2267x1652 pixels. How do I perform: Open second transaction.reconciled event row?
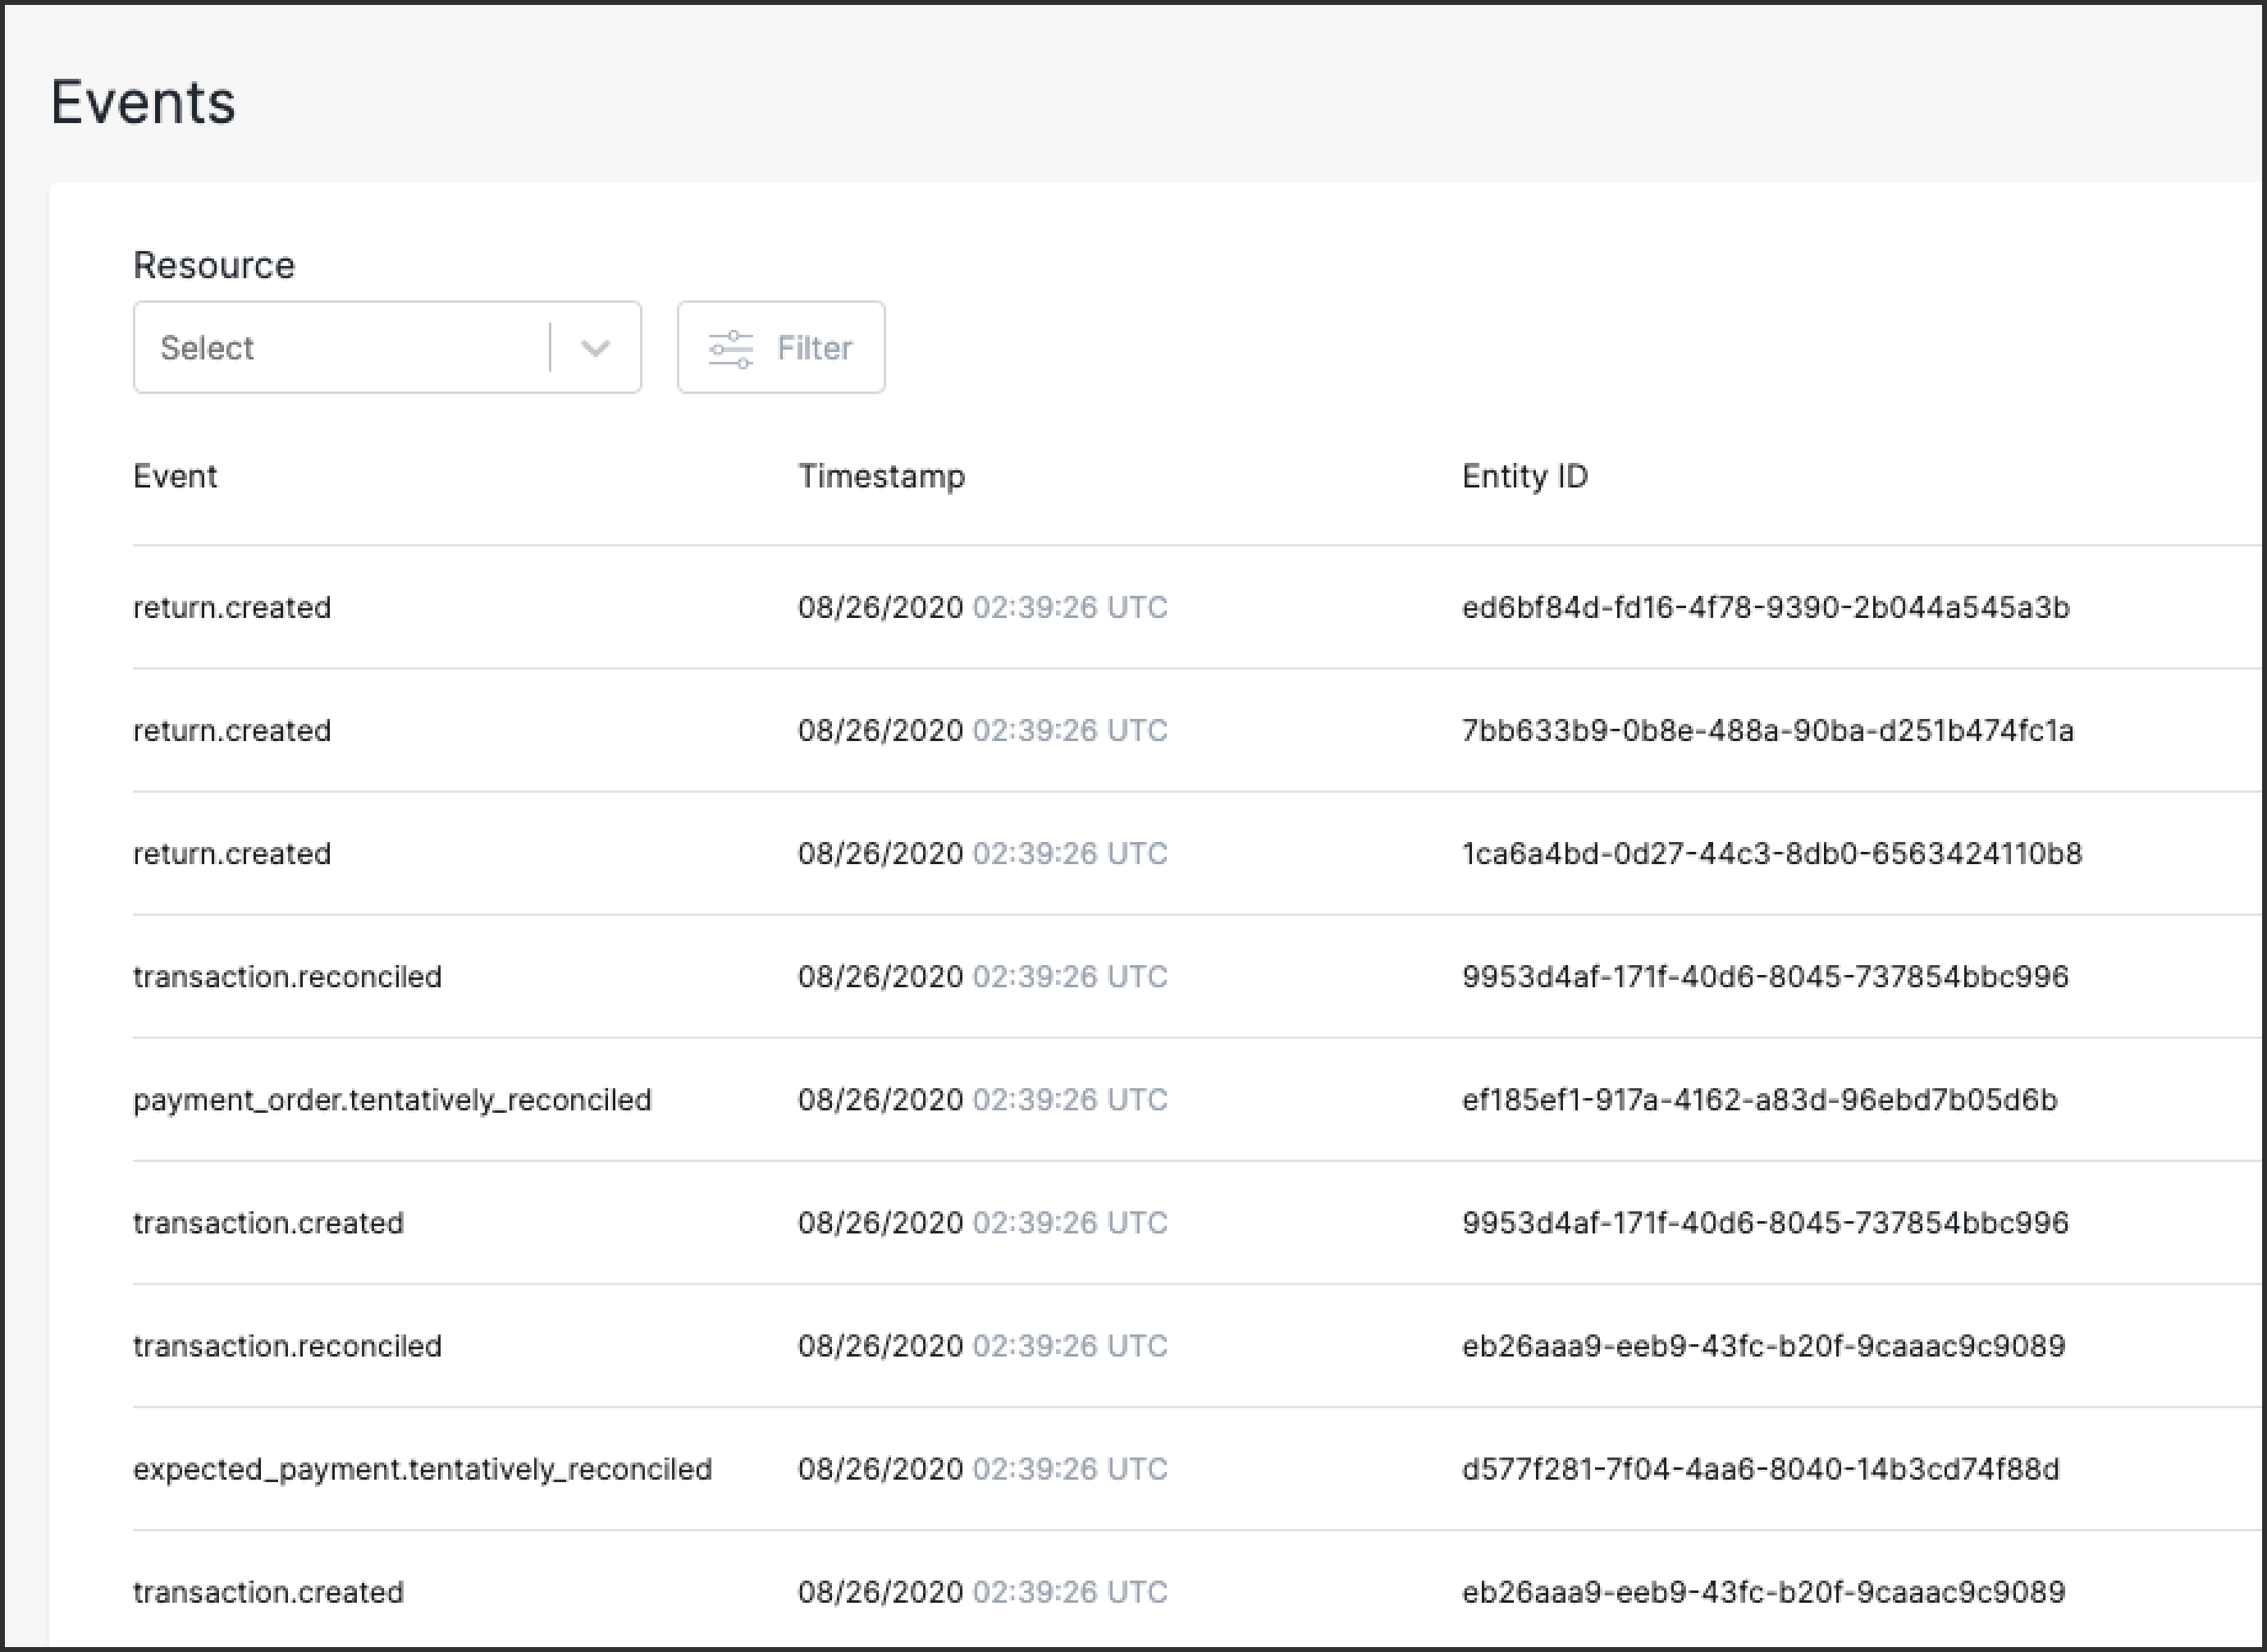pos(287,1346)
